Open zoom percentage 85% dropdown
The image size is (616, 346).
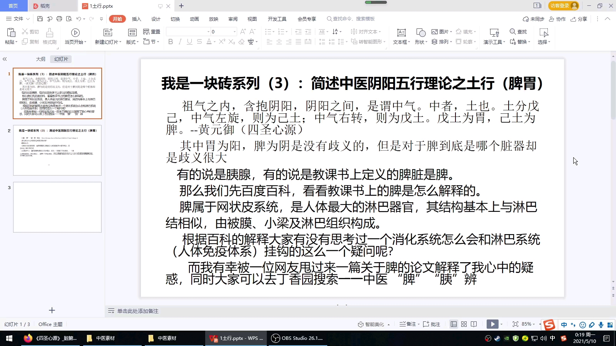534,324
